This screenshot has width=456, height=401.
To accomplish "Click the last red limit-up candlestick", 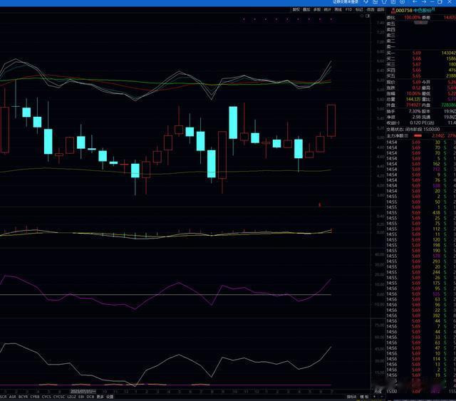I will click(331, 120).
